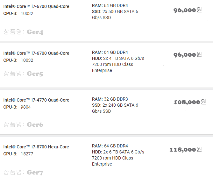Click the 96,000원 price of Ger4
The image size is (213, 178).
188,10
